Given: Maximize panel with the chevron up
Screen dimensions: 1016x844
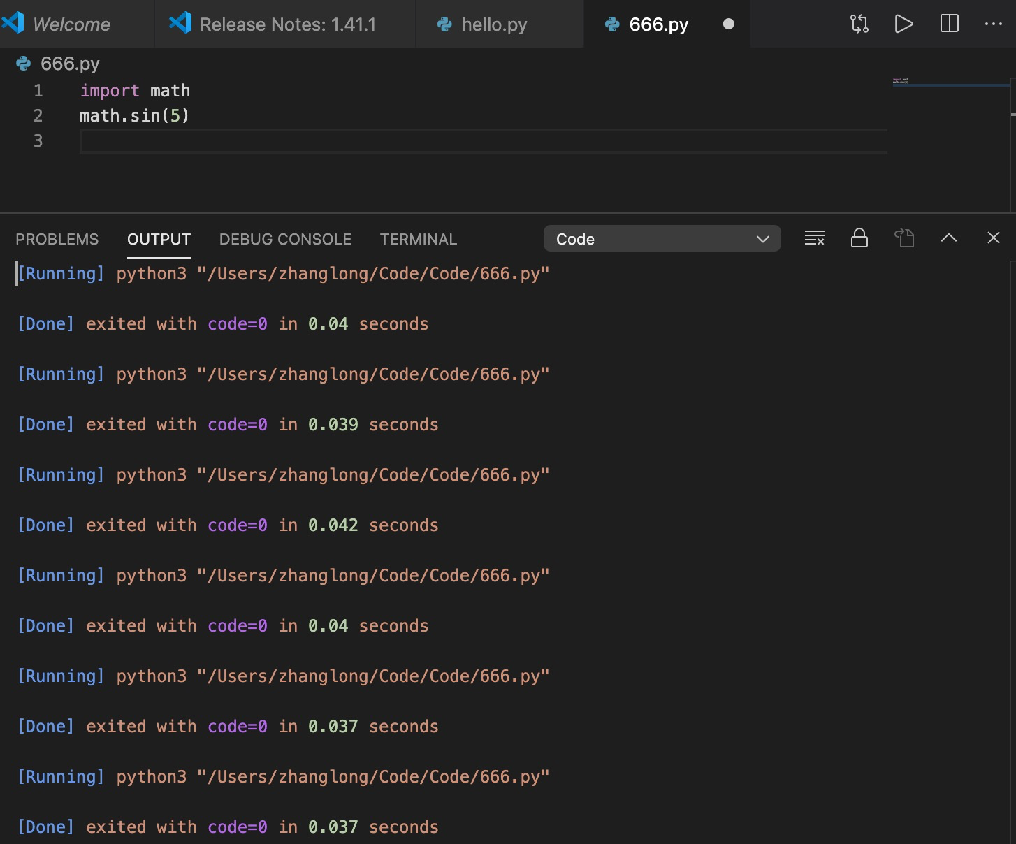Looking at the screenshot, I should (x=949, y=238).
